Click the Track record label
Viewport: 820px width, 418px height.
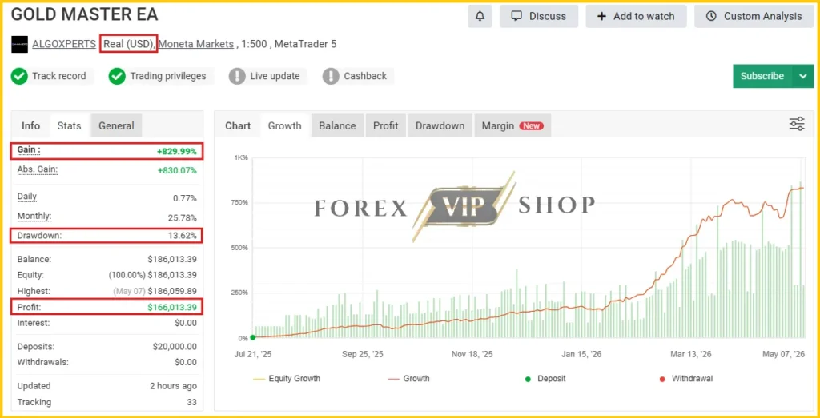[58, 76]
